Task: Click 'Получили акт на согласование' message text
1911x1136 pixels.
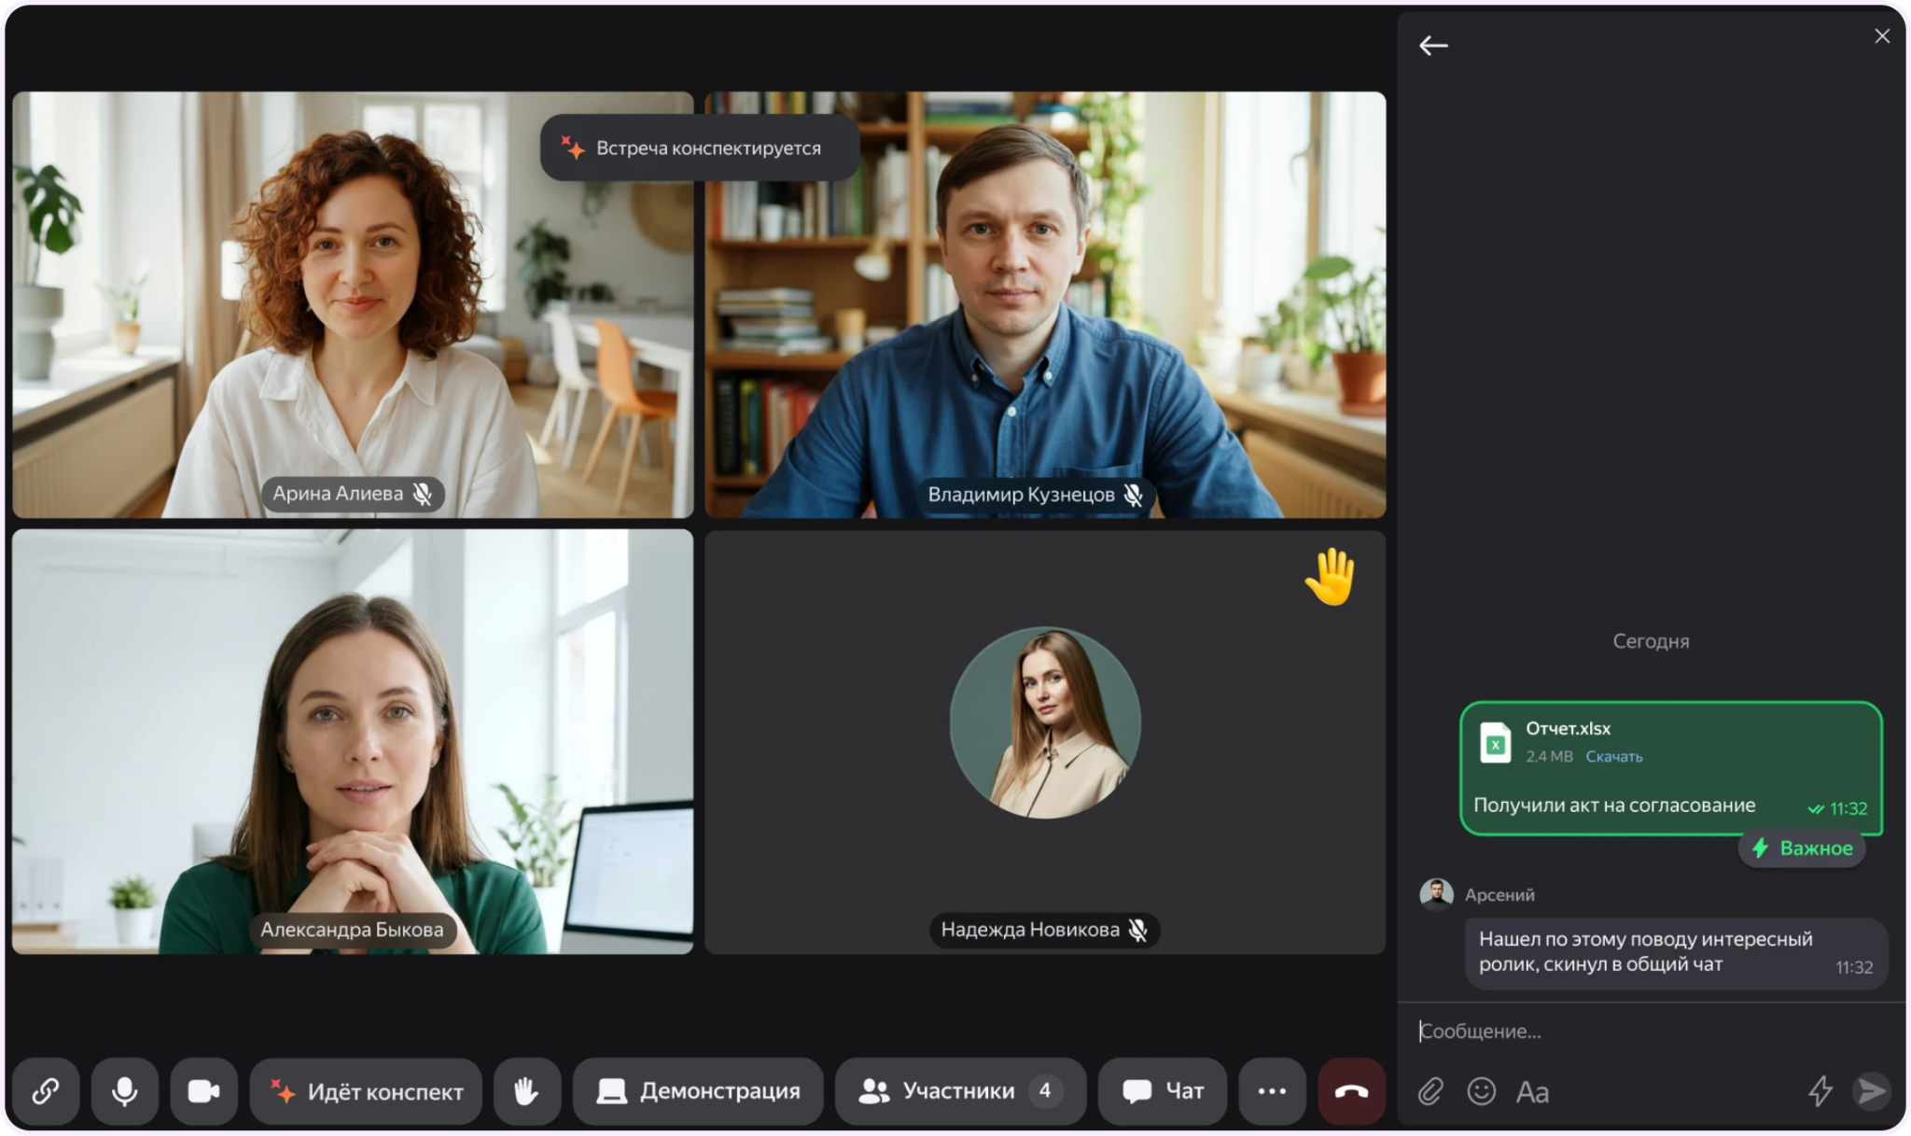Action: point(1614,805)
